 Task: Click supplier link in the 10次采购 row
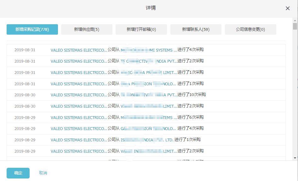pos(149,95)
